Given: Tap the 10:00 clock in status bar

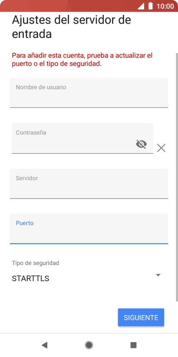Looking at the screenshot, I should point(165,6).
